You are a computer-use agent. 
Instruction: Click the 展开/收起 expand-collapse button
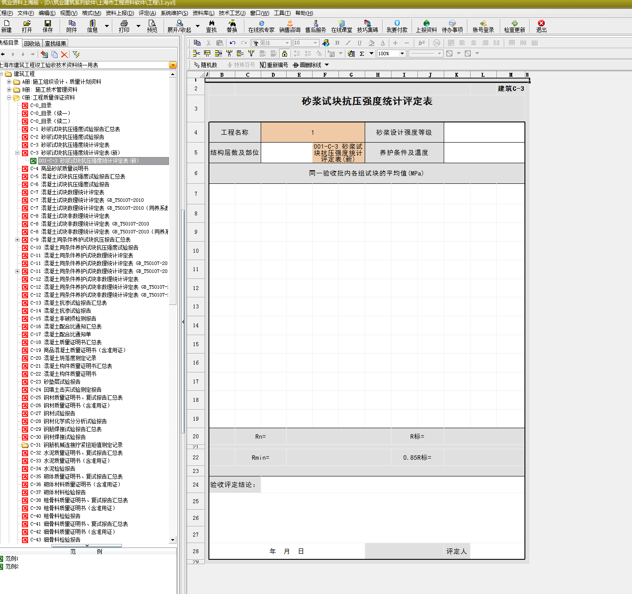180,26
